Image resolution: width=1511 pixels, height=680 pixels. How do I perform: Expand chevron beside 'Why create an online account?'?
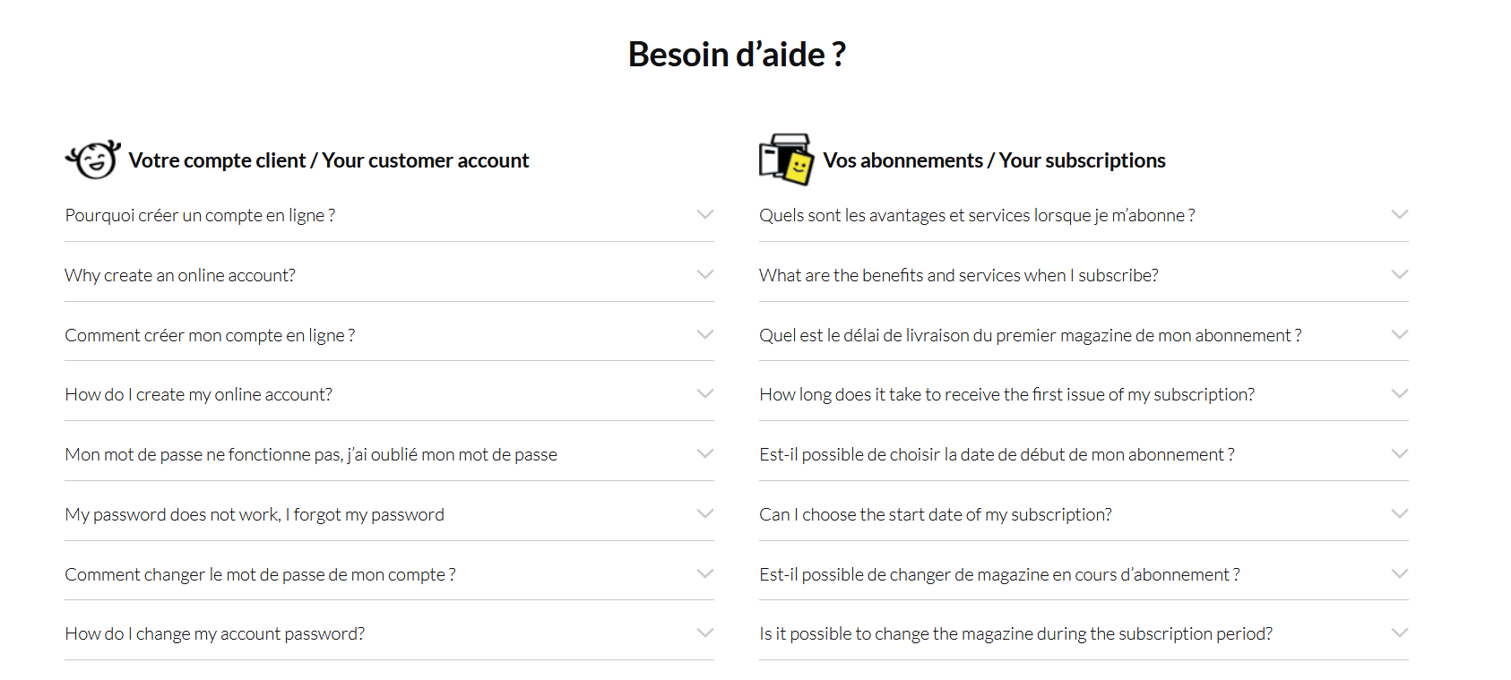coord(705,275)
